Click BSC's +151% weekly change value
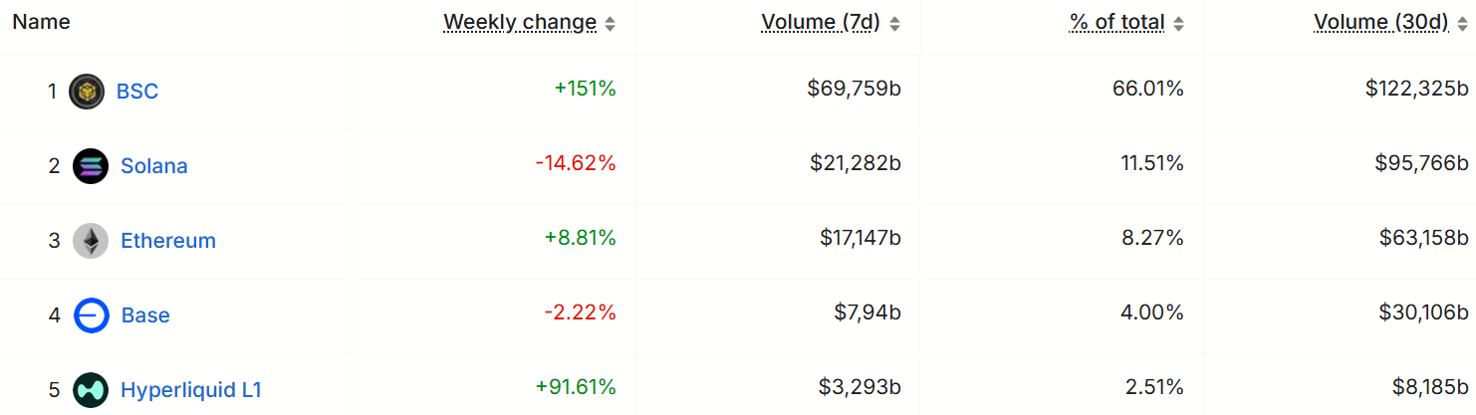Image resolution: width=1476 pixels, height=415 pixels. [x=585, y=90]
